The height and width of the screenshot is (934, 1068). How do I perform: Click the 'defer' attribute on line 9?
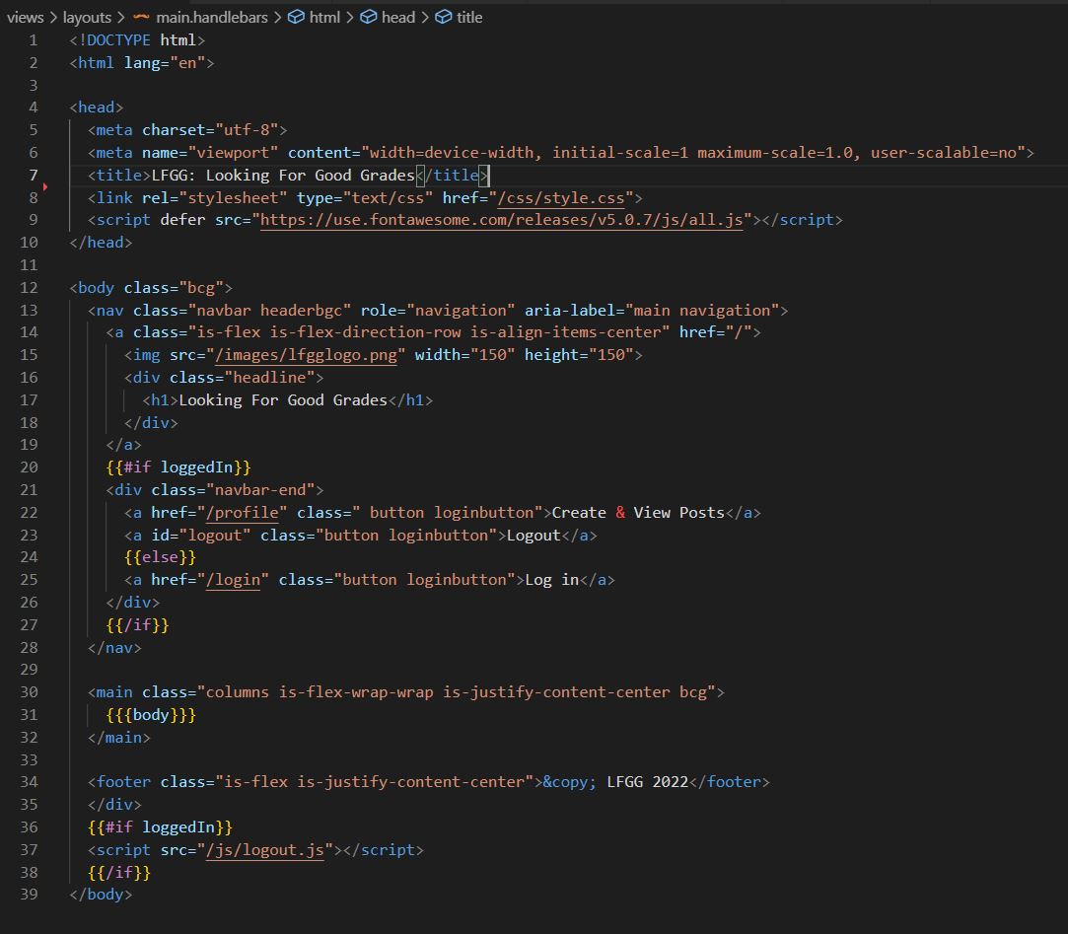click(182, 220)
